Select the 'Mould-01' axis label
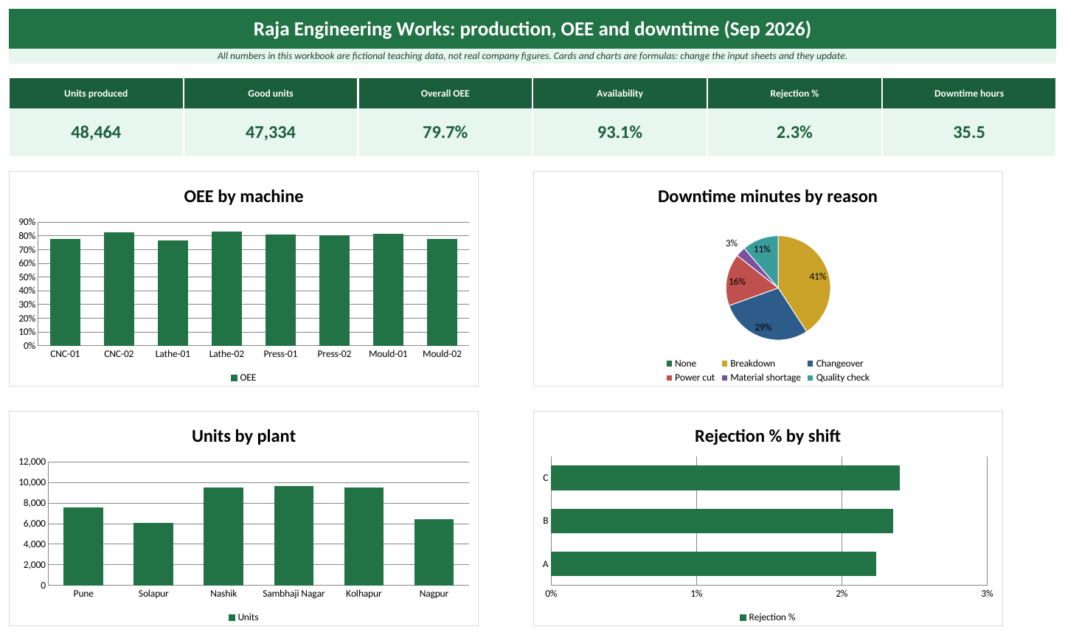The height and width of the screenshot is (635, 1065). 388,354
